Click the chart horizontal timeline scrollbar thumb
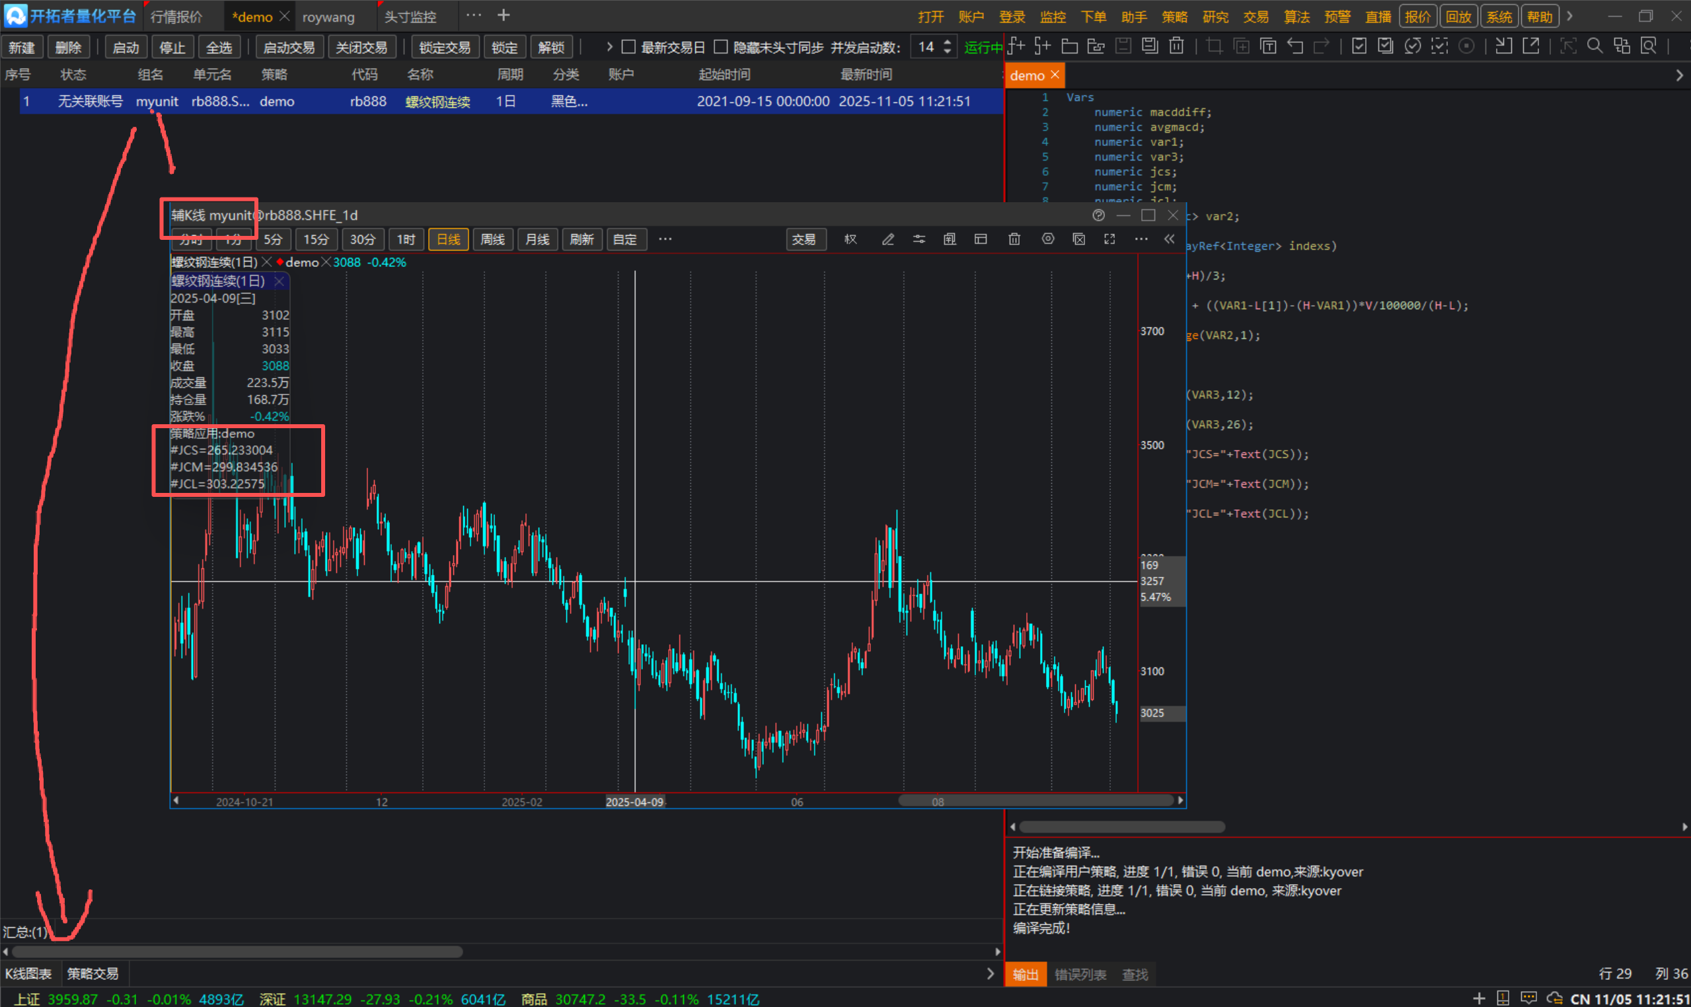Image resolution: width=1691 pixels, height=1007 pixels. pos(1035,802)
